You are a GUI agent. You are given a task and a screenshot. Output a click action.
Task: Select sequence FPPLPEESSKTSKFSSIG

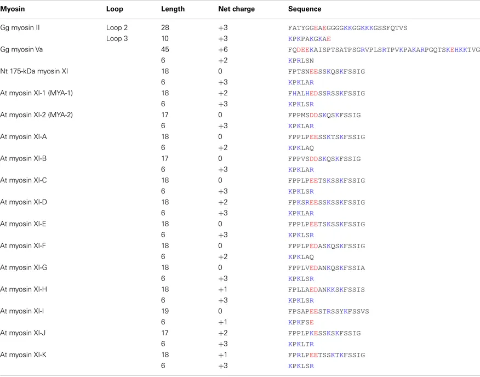[327, 137]
